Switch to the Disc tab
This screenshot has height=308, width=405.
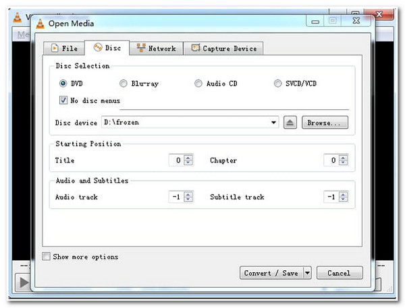[107, 48]
